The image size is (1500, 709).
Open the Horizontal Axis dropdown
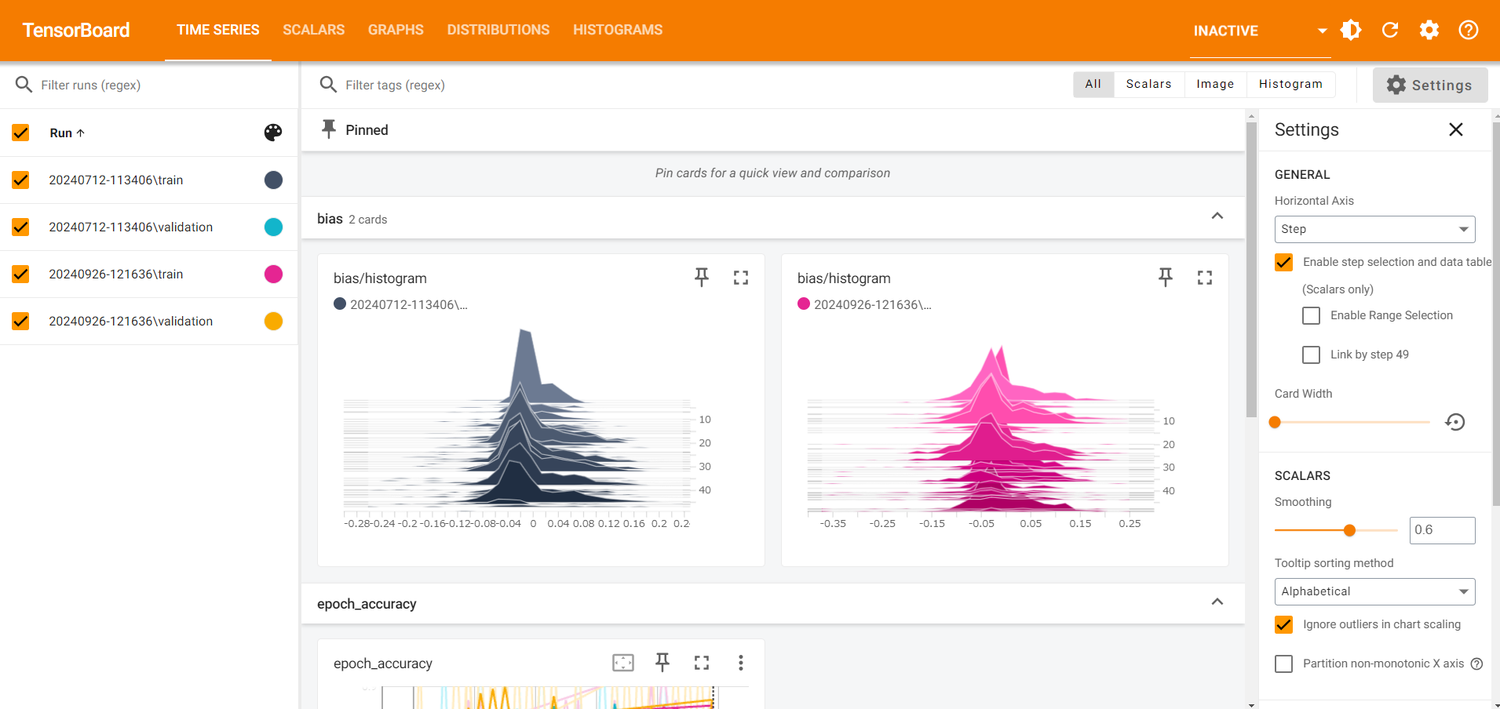[1374, 229]
